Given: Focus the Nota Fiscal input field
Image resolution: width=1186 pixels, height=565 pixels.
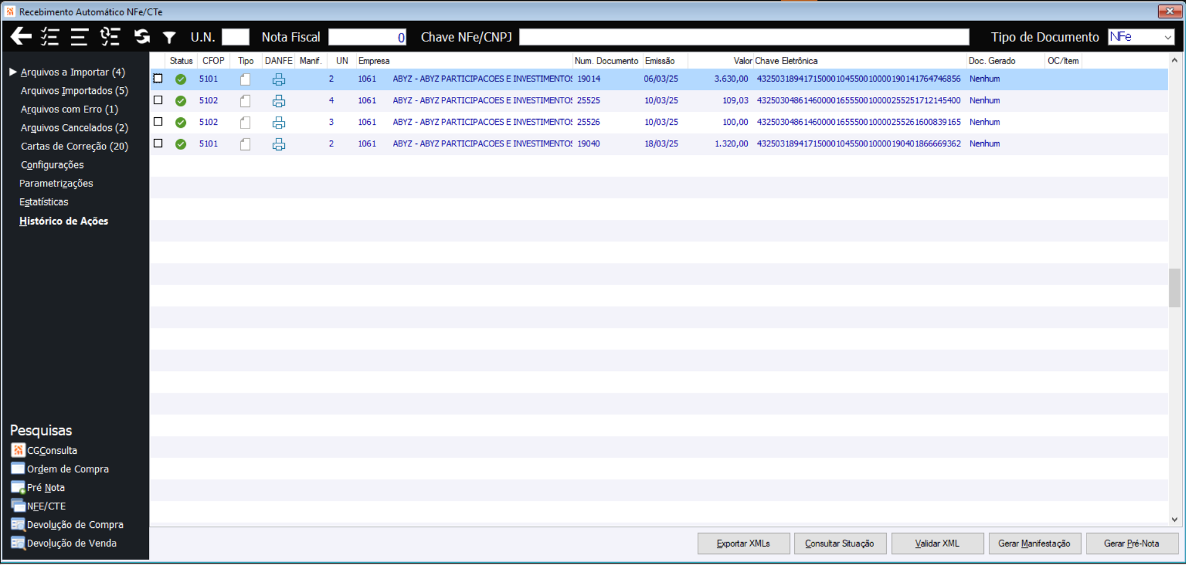Looking at the screenshot, I should [x=367, y=37].
